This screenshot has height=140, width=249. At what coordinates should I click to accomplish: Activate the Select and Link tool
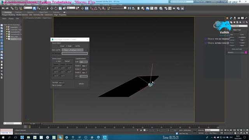(x=12, y=8)
